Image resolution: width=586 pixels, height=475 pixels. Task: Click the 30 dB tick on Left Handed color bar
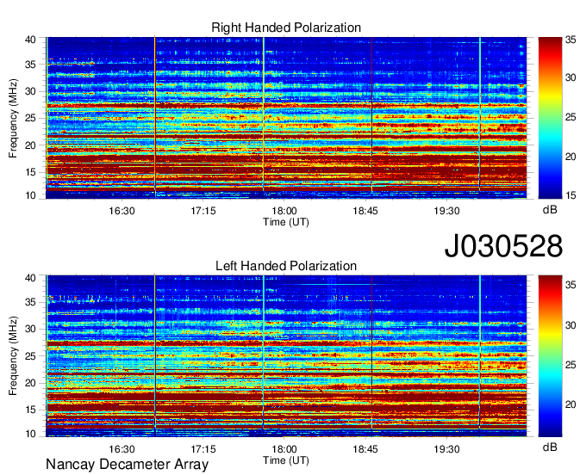point(570,325)
